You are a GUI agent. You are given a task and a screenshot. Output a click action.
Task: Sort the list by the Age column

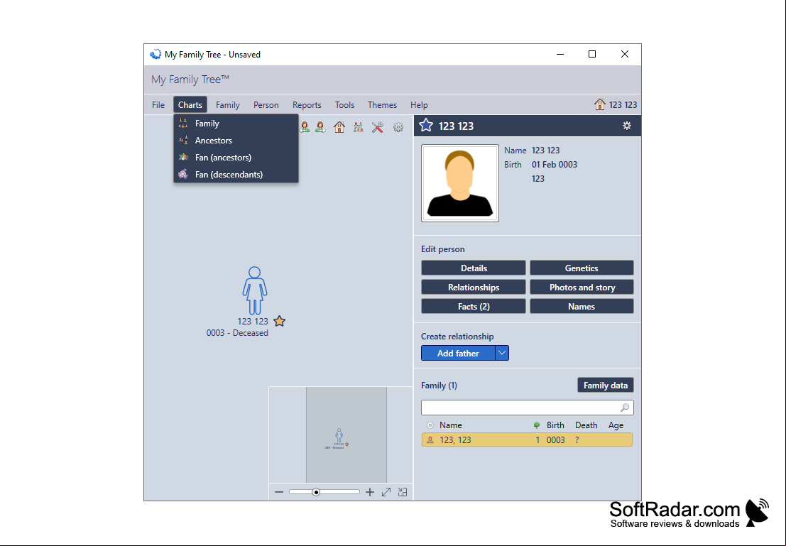coord(616,425)
